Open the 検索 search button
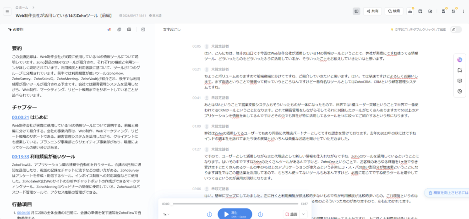 [394, 11]
